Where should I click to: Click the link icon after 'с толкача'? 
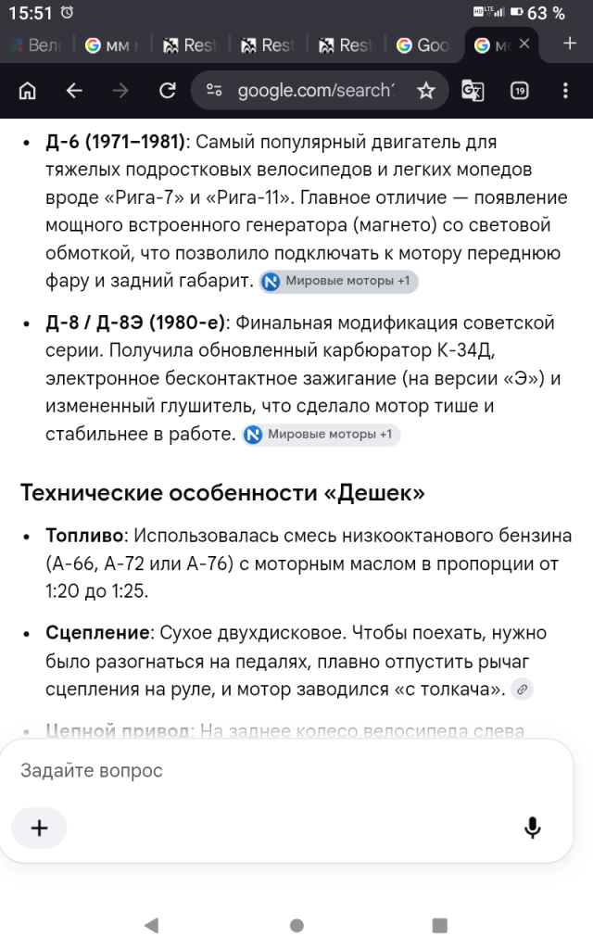(523, 690)
